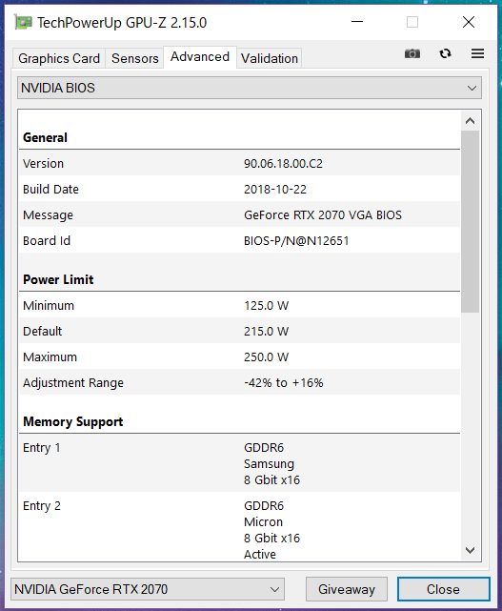This screenshot has height=611, width=502.
Task: Click the Board Id value BIOS-P/N@N12651
Action: [296, 241]
